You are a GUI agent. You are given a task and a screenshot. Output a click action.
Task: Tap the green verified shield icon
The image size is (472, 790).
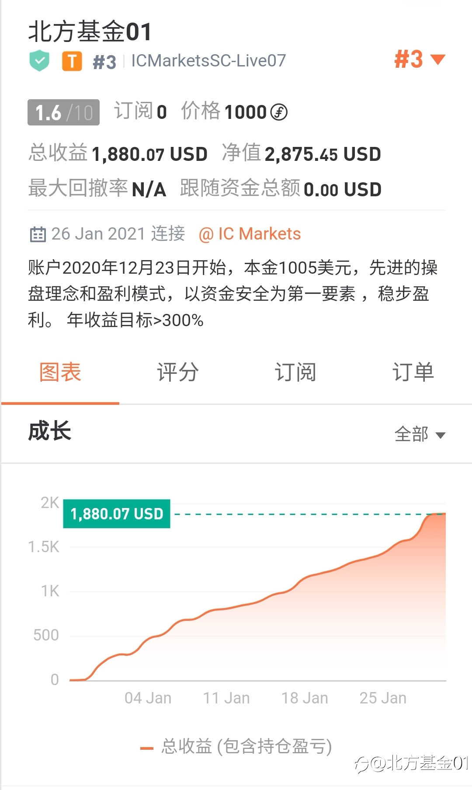(39, 61)
